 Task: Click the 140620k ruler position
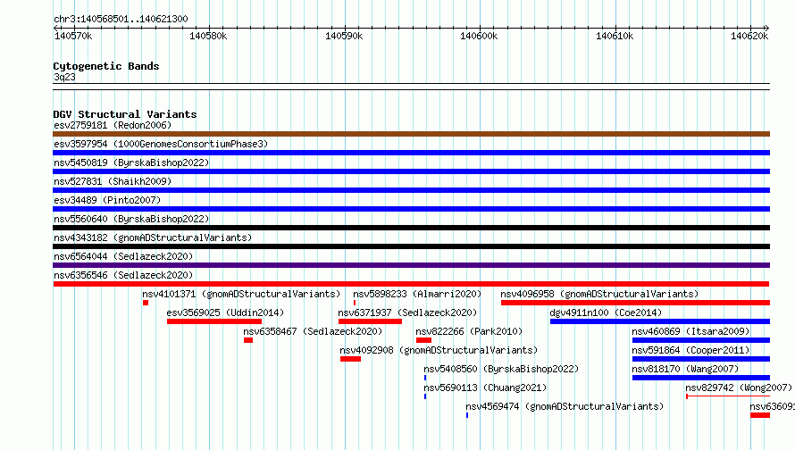(x=749, y=36)
